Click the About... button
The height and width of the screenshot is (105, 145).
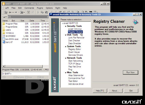point(115,91)
